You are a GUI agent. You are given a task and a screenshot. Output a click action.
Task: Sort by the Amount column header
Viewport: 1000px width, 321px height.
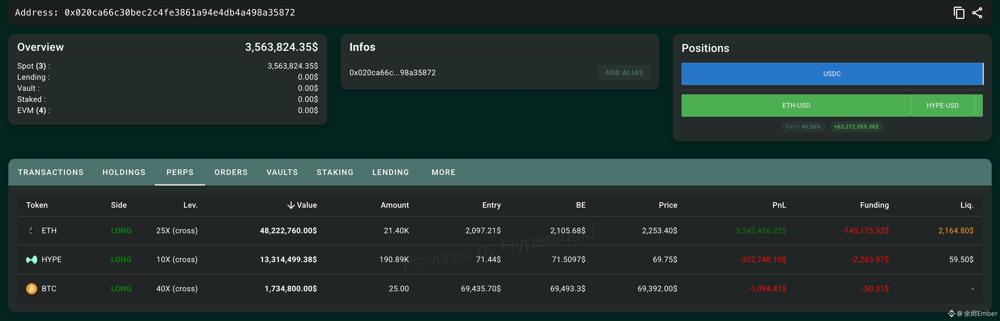pyautogui.click(x=395, y=205)
